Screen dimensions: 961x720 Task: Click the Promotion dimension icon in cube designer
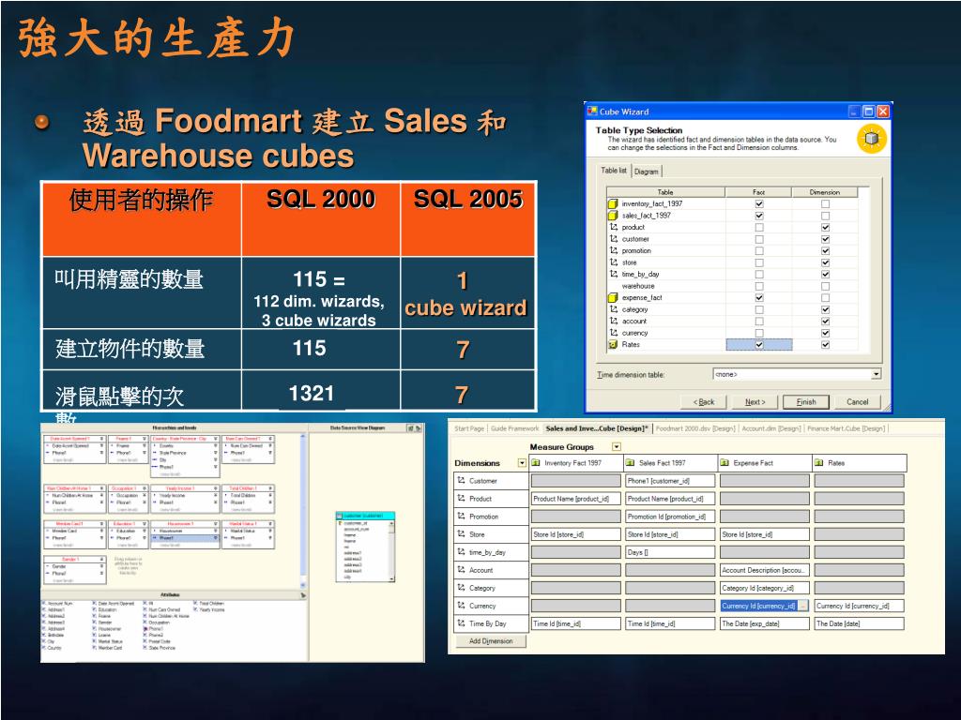pyautogui.click(x=461, y=517)
